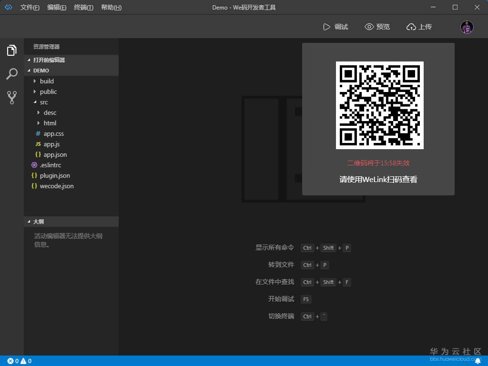Click the user avatar in the toolbar
The height and width of the screenshot is (366, 488).
(467, 27)
